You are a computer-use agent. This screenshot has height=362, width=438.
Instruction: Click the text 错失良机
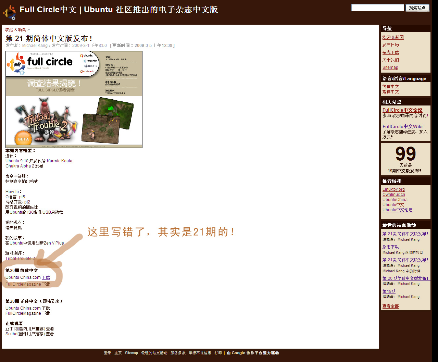click(14, 228)
